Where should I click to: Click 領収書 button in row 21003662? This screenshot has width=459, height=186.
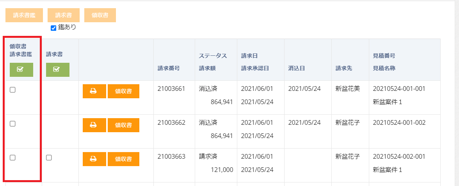tap(123, 125)
